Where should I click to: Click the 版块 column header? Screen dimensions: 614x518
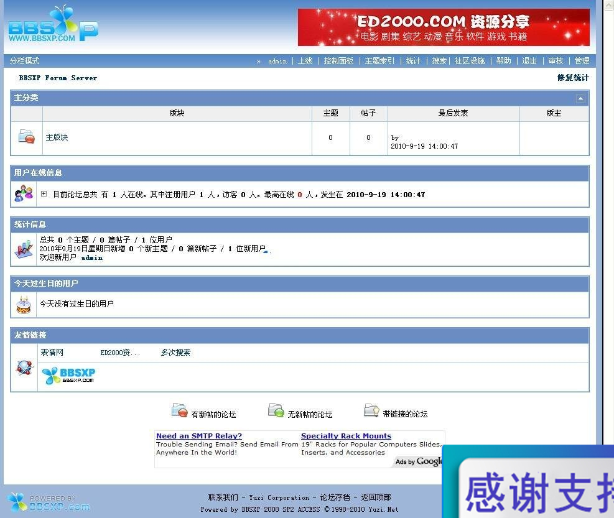click(177, 113)
